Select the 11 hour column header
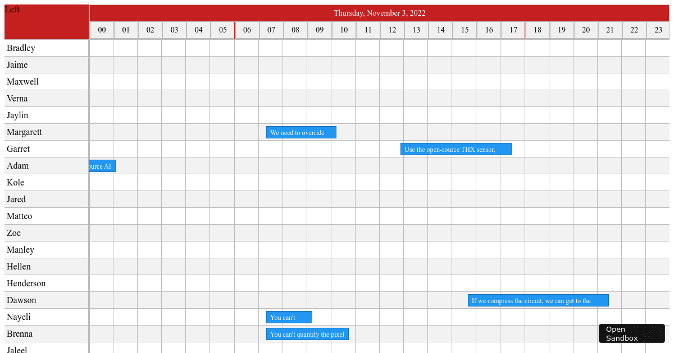This screenshot has height=353, width=674. click(368, 30)
